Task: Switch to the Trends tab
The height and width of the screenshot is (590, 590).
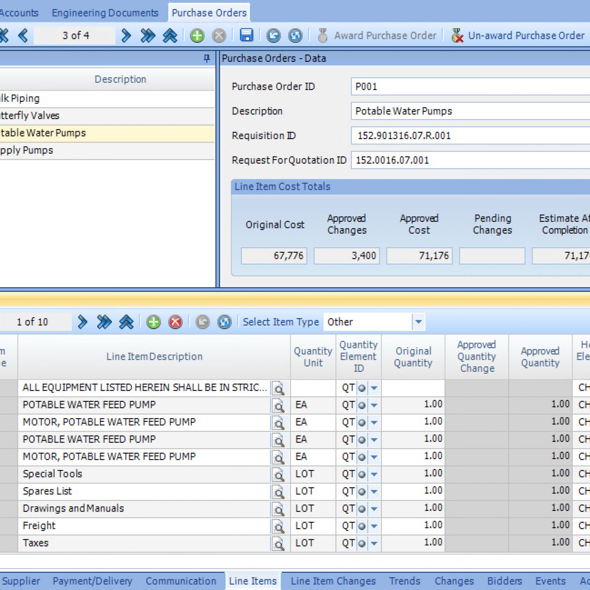Action: (404, 581)
